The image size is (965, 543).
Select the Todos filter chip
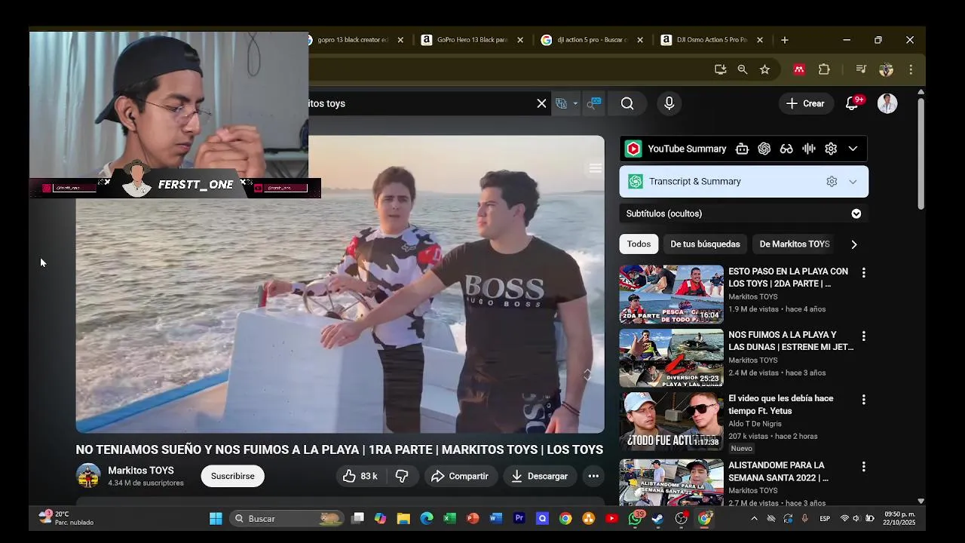[639, 244]
